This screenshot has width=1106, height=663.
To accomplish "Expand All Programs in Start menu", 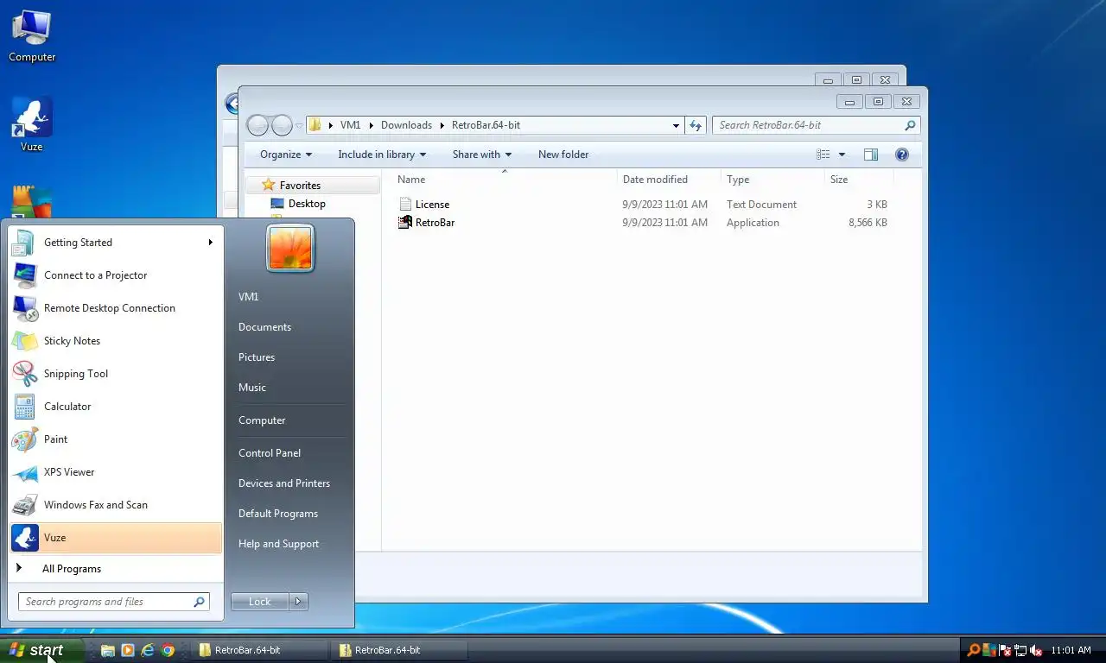I will [116, 569].
